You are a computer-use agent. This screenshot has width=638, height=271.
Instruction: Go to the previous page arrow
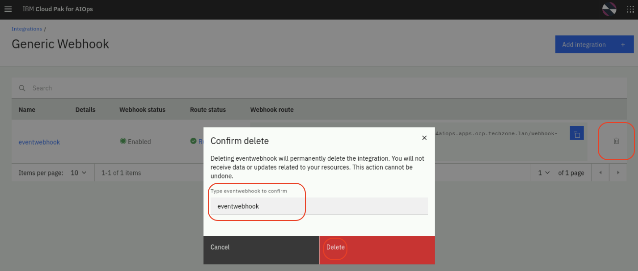[x=600, y=173]
